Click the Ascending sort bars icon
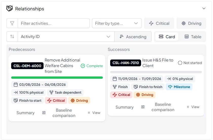213x140 pixels. tap(121, 36)
